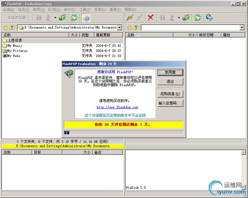Open the http://www.flashfxp.com link
The image size is (248, 198).
pyautogui.click(x=117, y=107)
